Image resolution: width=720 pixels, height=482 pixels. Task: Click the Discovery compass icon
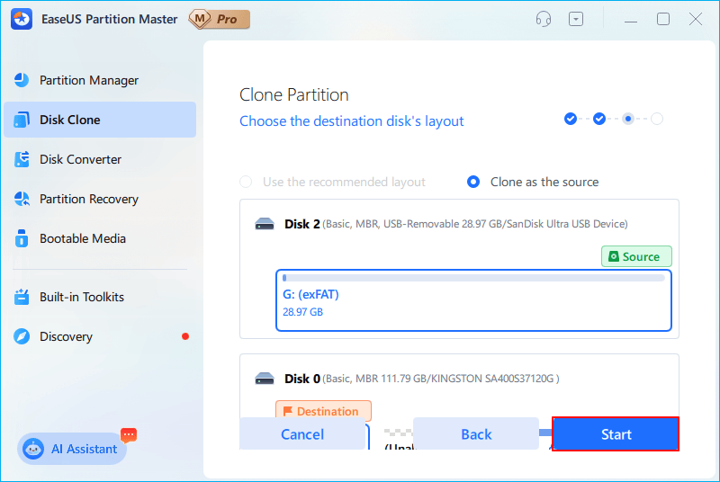(x=22, y=336)
